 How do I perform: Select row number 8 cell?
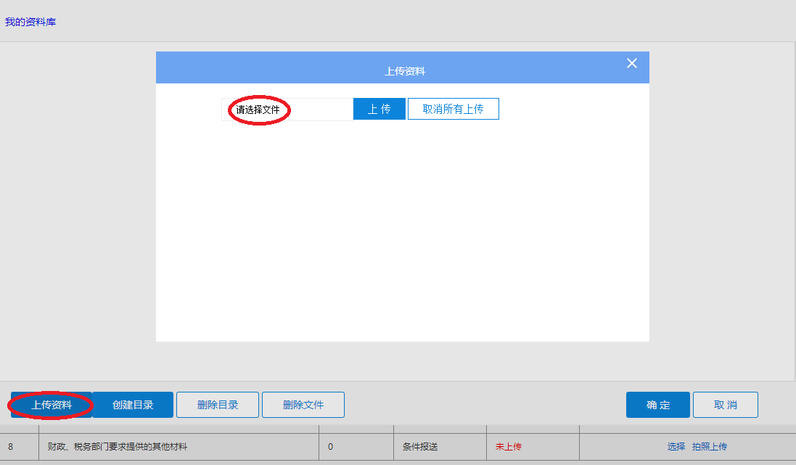tap(10, 447)
